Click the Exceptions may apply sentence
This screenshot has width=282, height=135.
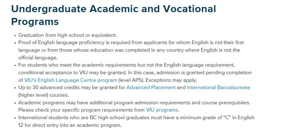(x=171, y=80)
